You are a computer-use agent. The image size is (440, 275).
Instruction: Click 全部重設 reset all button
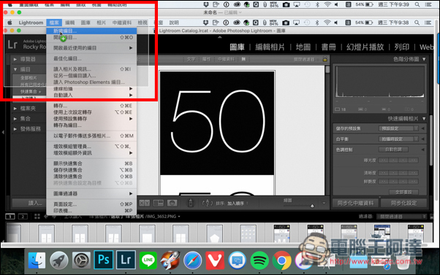(x=403, y=192)
